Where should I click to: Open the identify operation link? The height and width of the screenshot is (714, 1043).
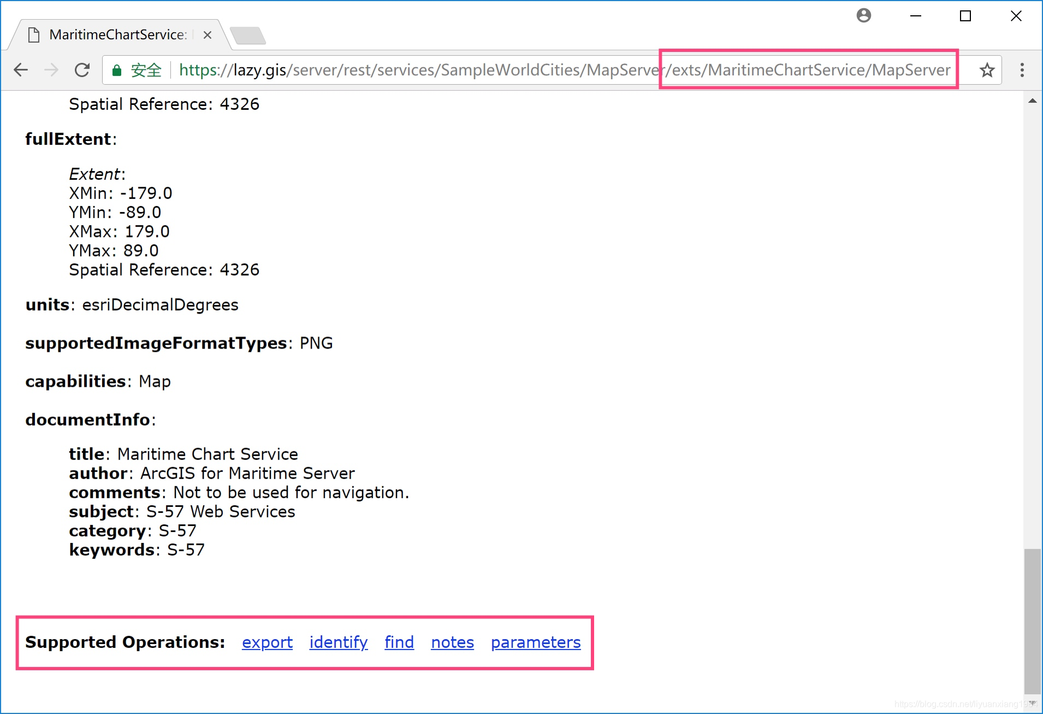click(339, 642)
